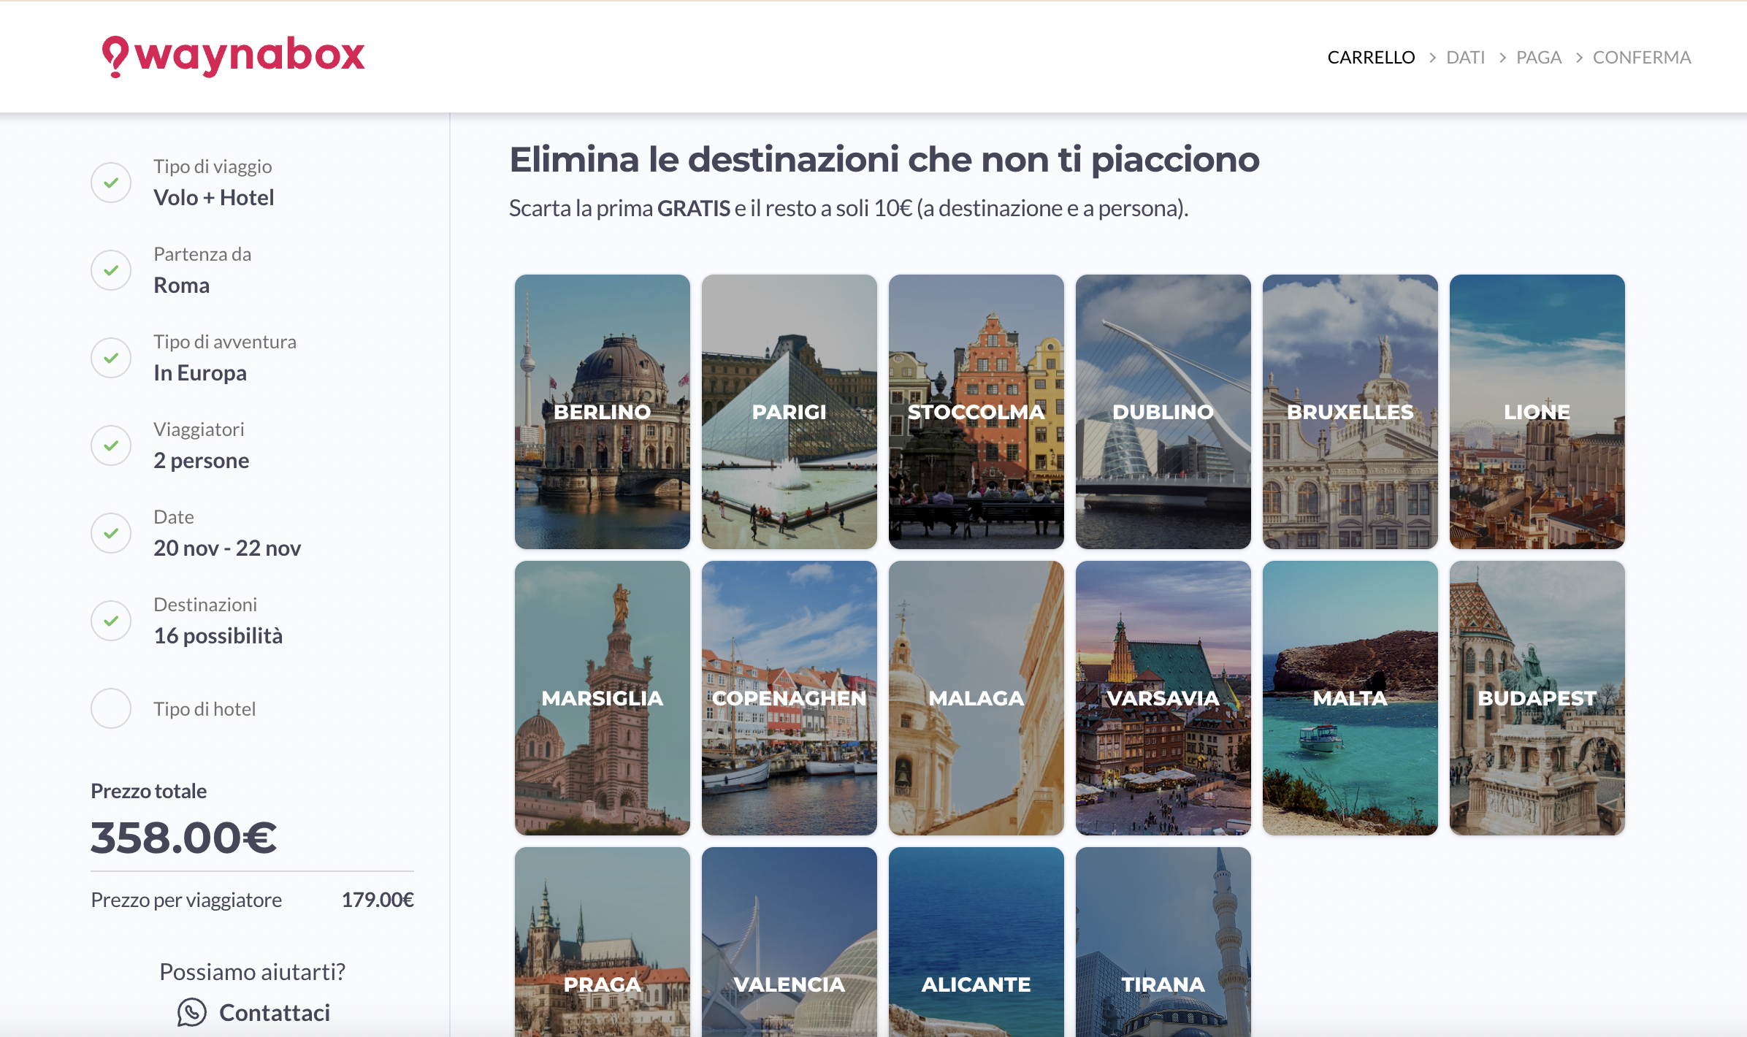This screenshot has width=1747, height=1037.
Task: Go to the DATI step
Action: (1465, 57)
